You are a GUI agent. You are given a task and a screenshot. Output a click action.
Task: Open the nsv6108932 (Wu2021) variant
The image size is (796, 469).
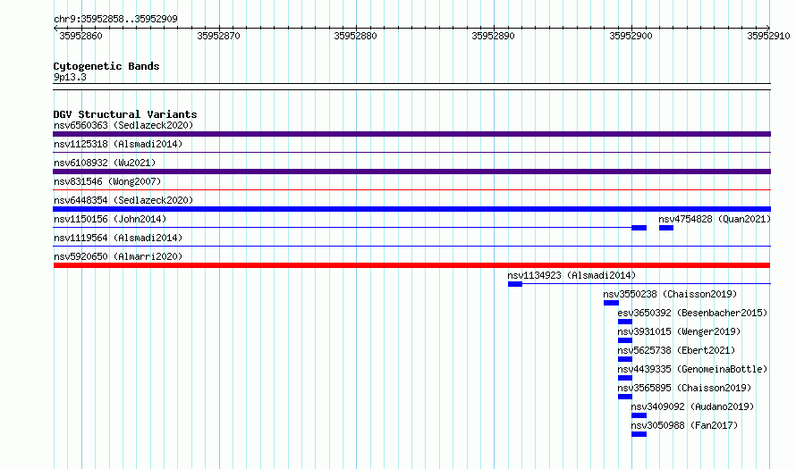pos(105,163)
